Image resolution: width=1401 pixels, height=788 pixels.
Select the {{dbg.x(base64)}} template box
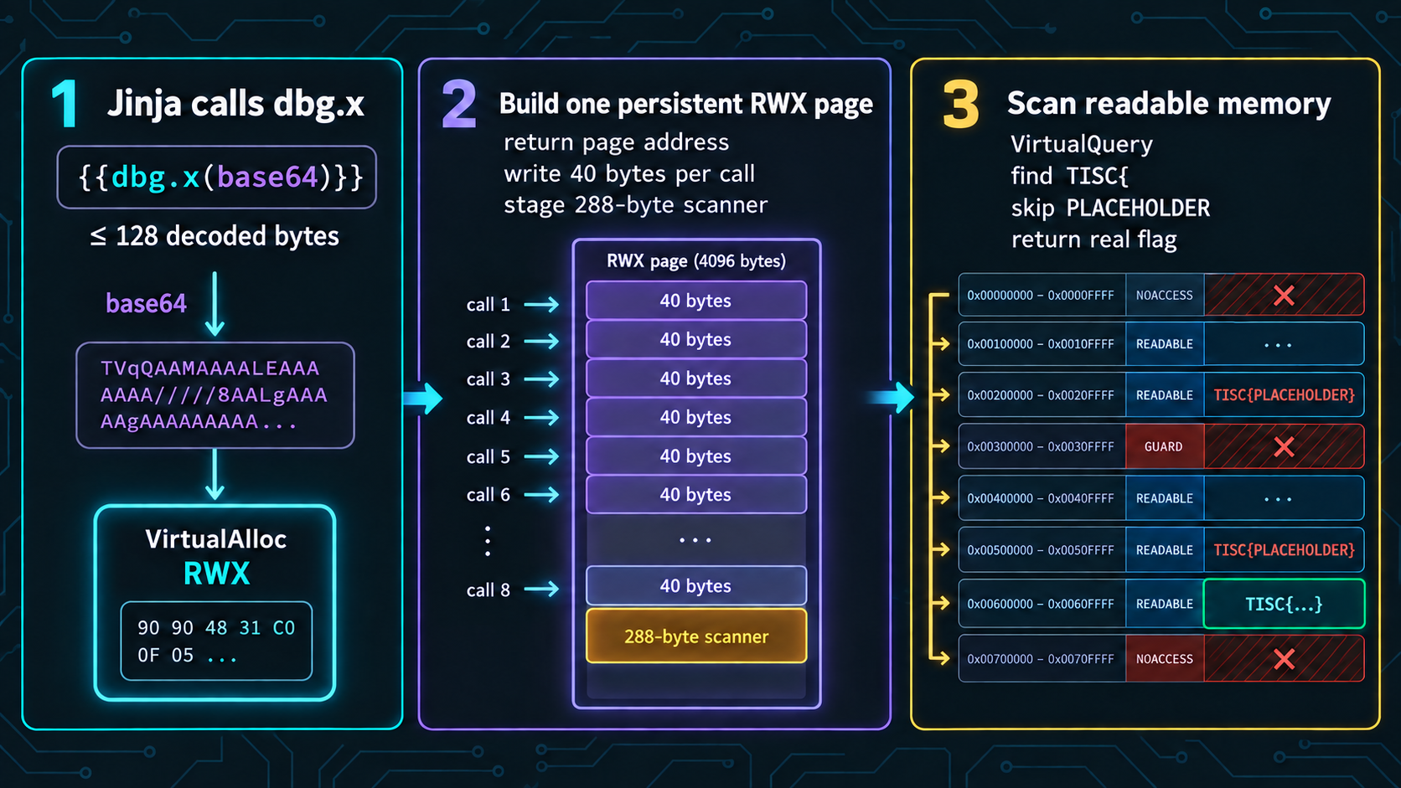tap(216, 177)
